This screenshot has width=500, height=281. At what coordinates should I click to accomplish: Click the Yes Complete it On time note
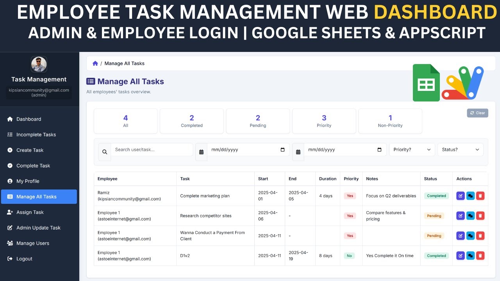tap(389, 256)
